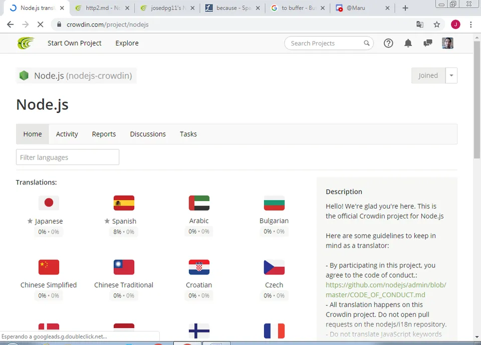Screen dimensions: 481x345
Task: Open the help question mark icon
Action: coord(388,43)
